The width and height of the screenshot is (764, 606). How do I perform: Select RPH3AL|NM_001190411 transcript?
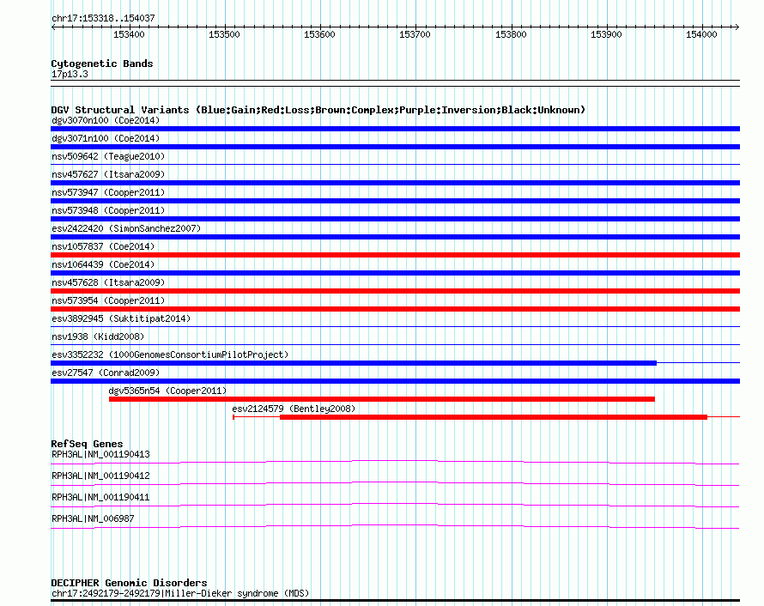pos(100,497)
